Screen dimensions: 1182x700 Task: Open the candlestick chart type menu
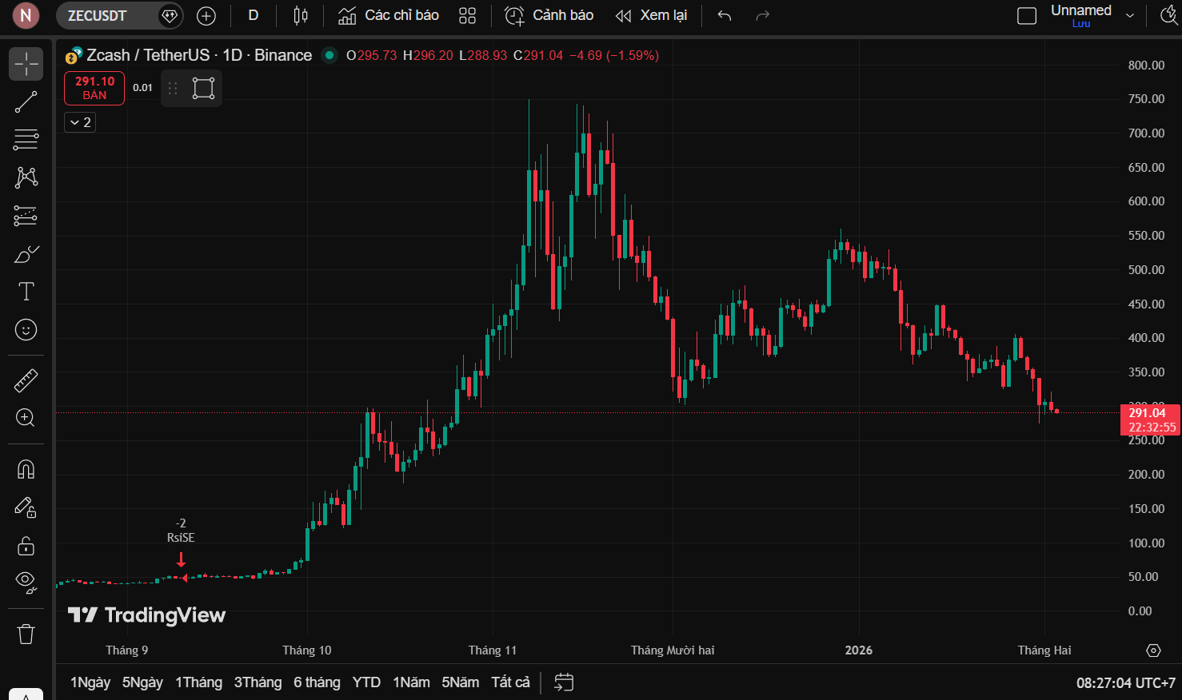click(x=301, y=16)
